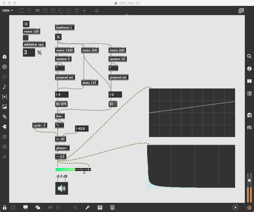Open the paint bucket format palette
Viewport: 254px width, 212px height.
click(96, 11)
